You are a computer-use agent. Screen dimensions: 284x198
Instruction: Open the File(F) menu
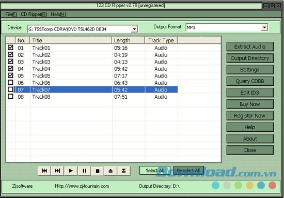point(11,14)
